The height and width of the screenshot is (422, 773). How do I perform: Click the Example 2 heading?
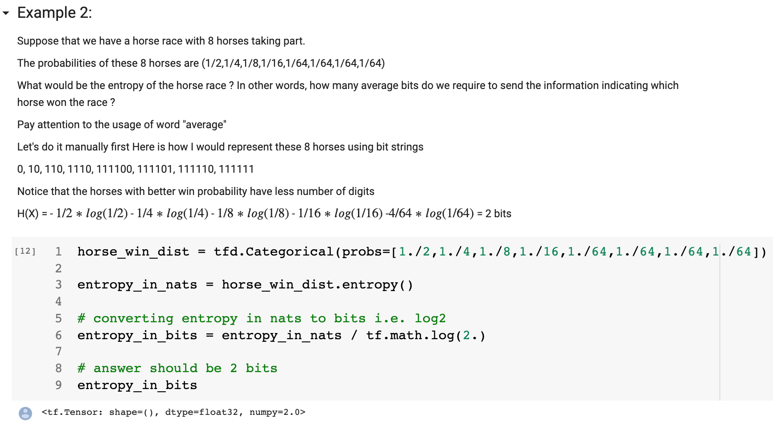point(54,12)
